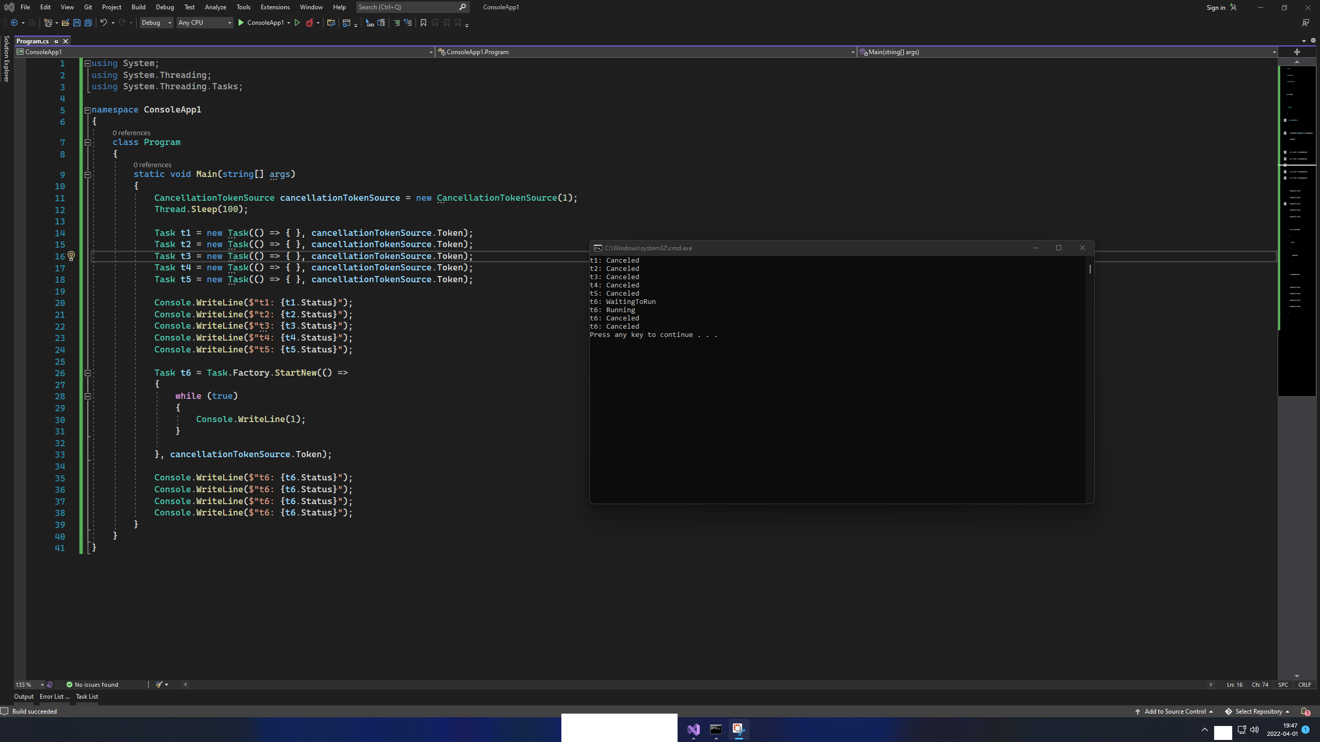Switch to the Error List tab
The width and height of the screenshot is (1320, 742).
[54, 697]
